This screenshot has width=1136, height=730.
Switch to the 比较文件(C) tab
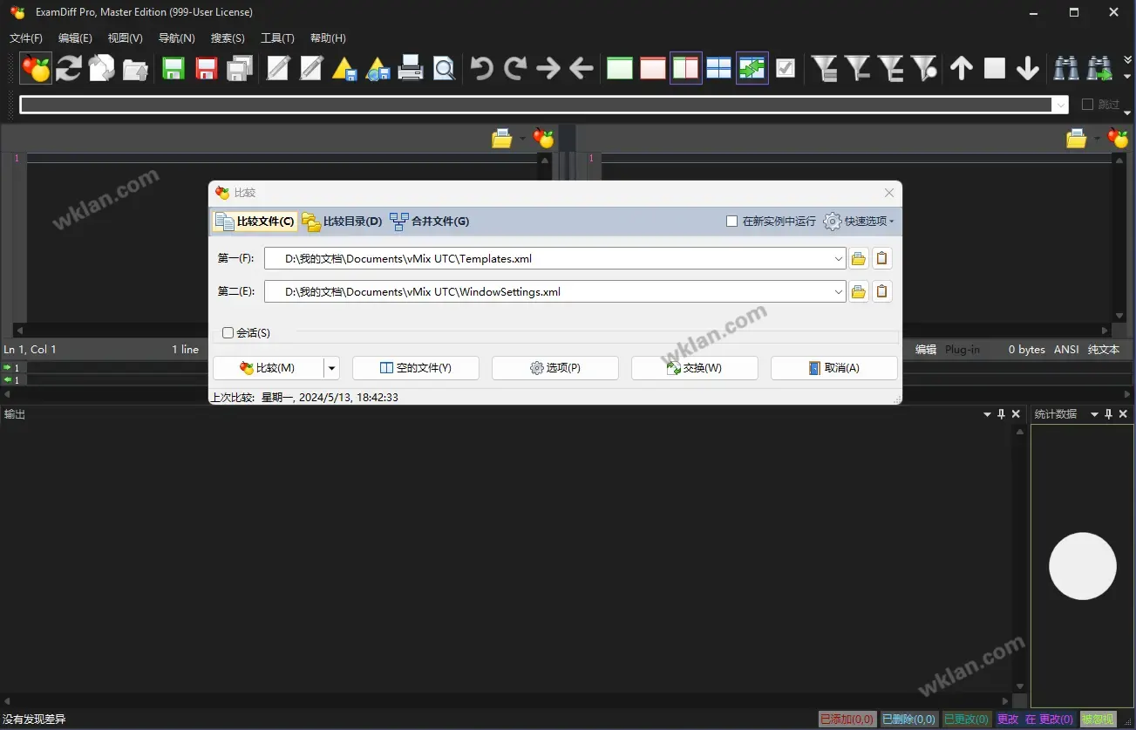[255, 222]
